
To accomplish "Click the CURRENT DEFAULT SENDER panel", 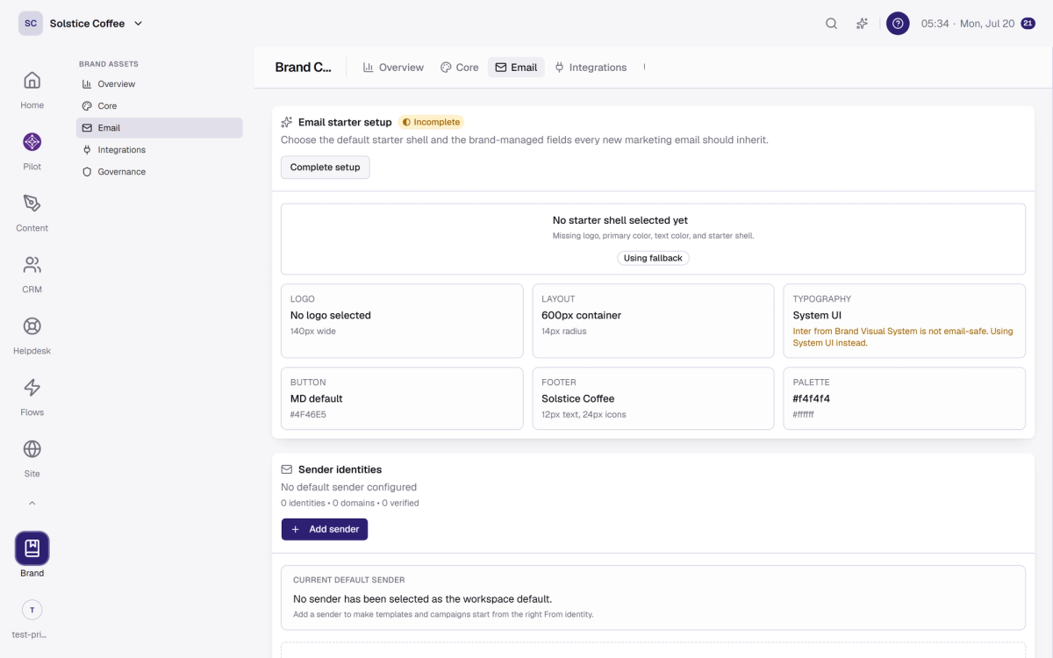I will pos(653,597).
